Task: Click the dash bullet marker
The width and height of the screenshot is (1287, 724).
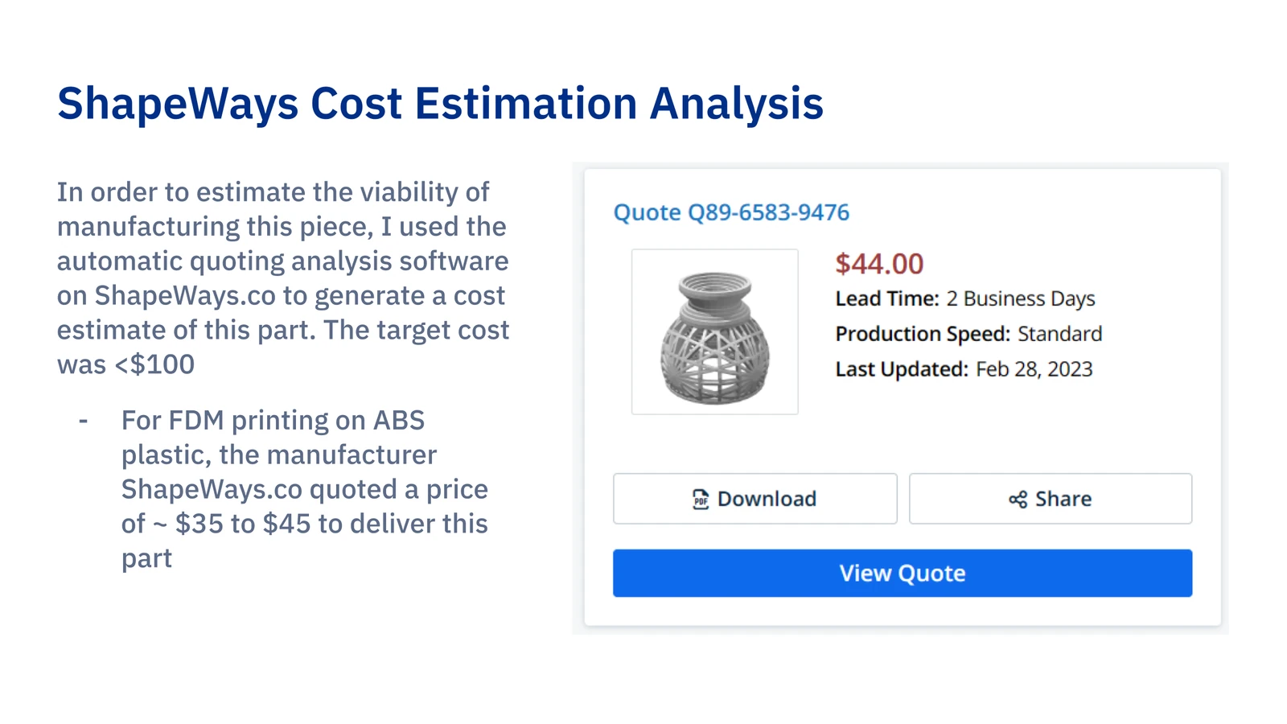Action: (x=83, y=421)
